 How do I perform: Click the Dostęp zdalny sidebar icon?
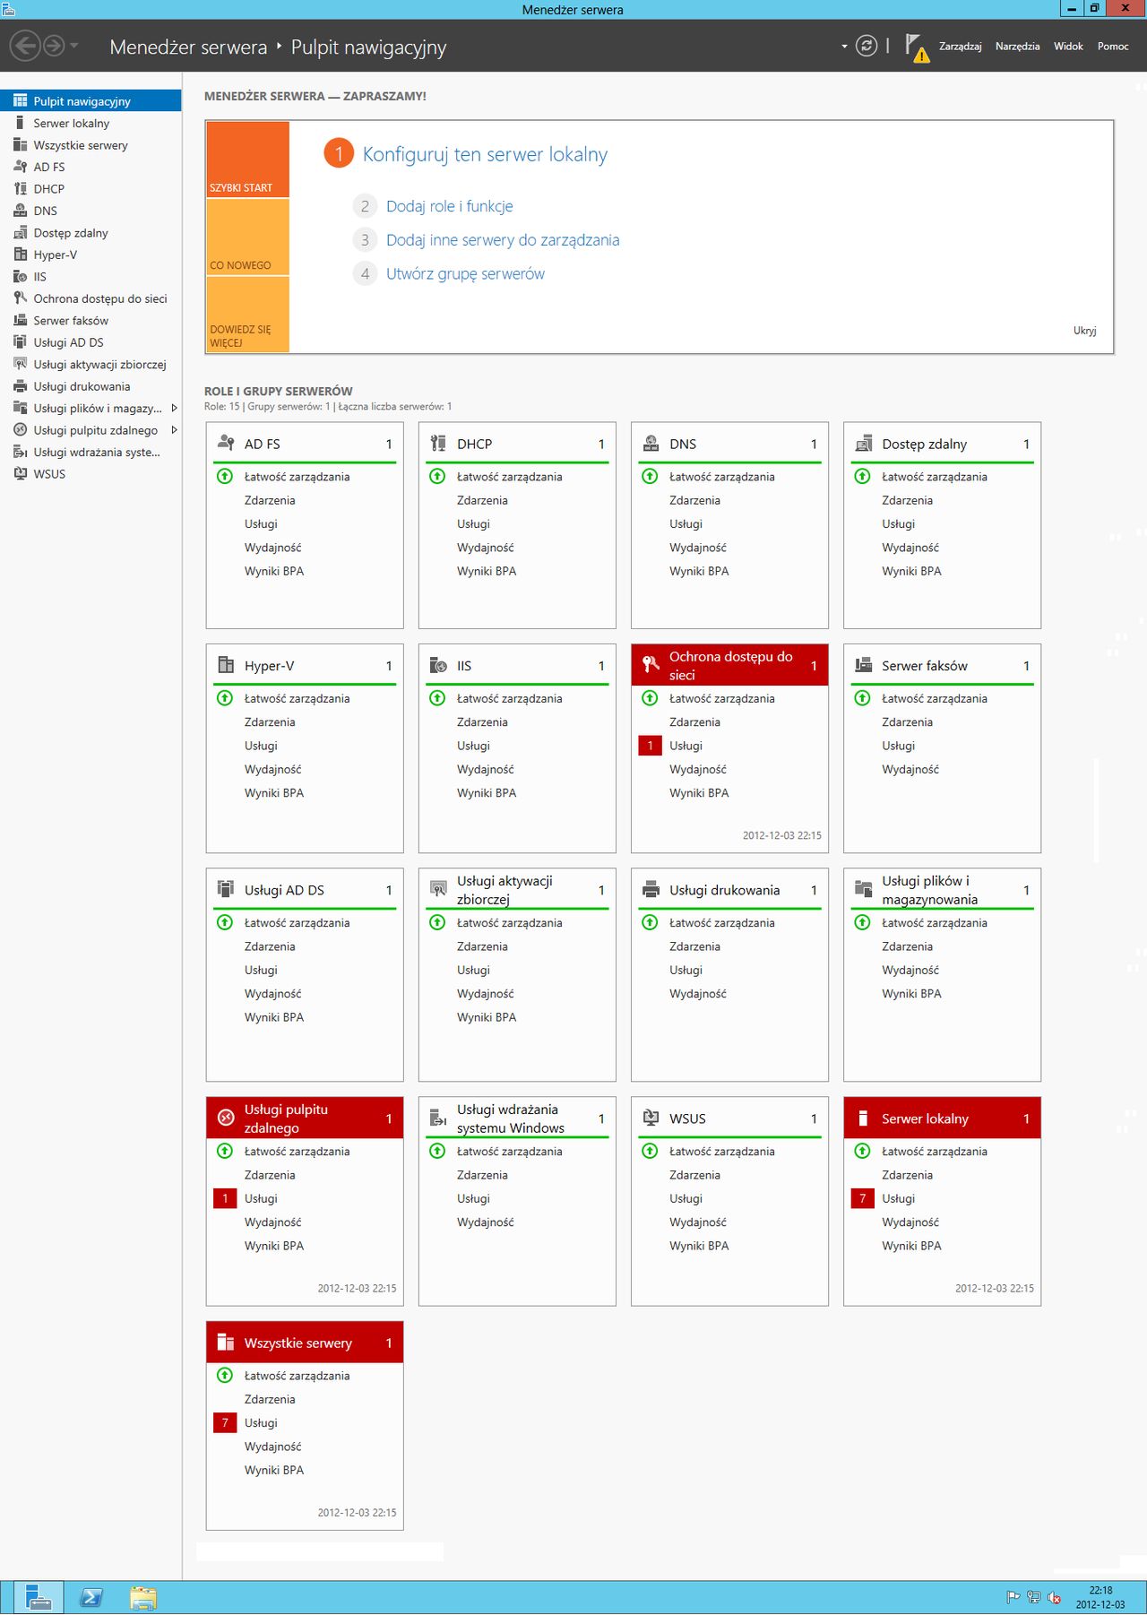20,232
